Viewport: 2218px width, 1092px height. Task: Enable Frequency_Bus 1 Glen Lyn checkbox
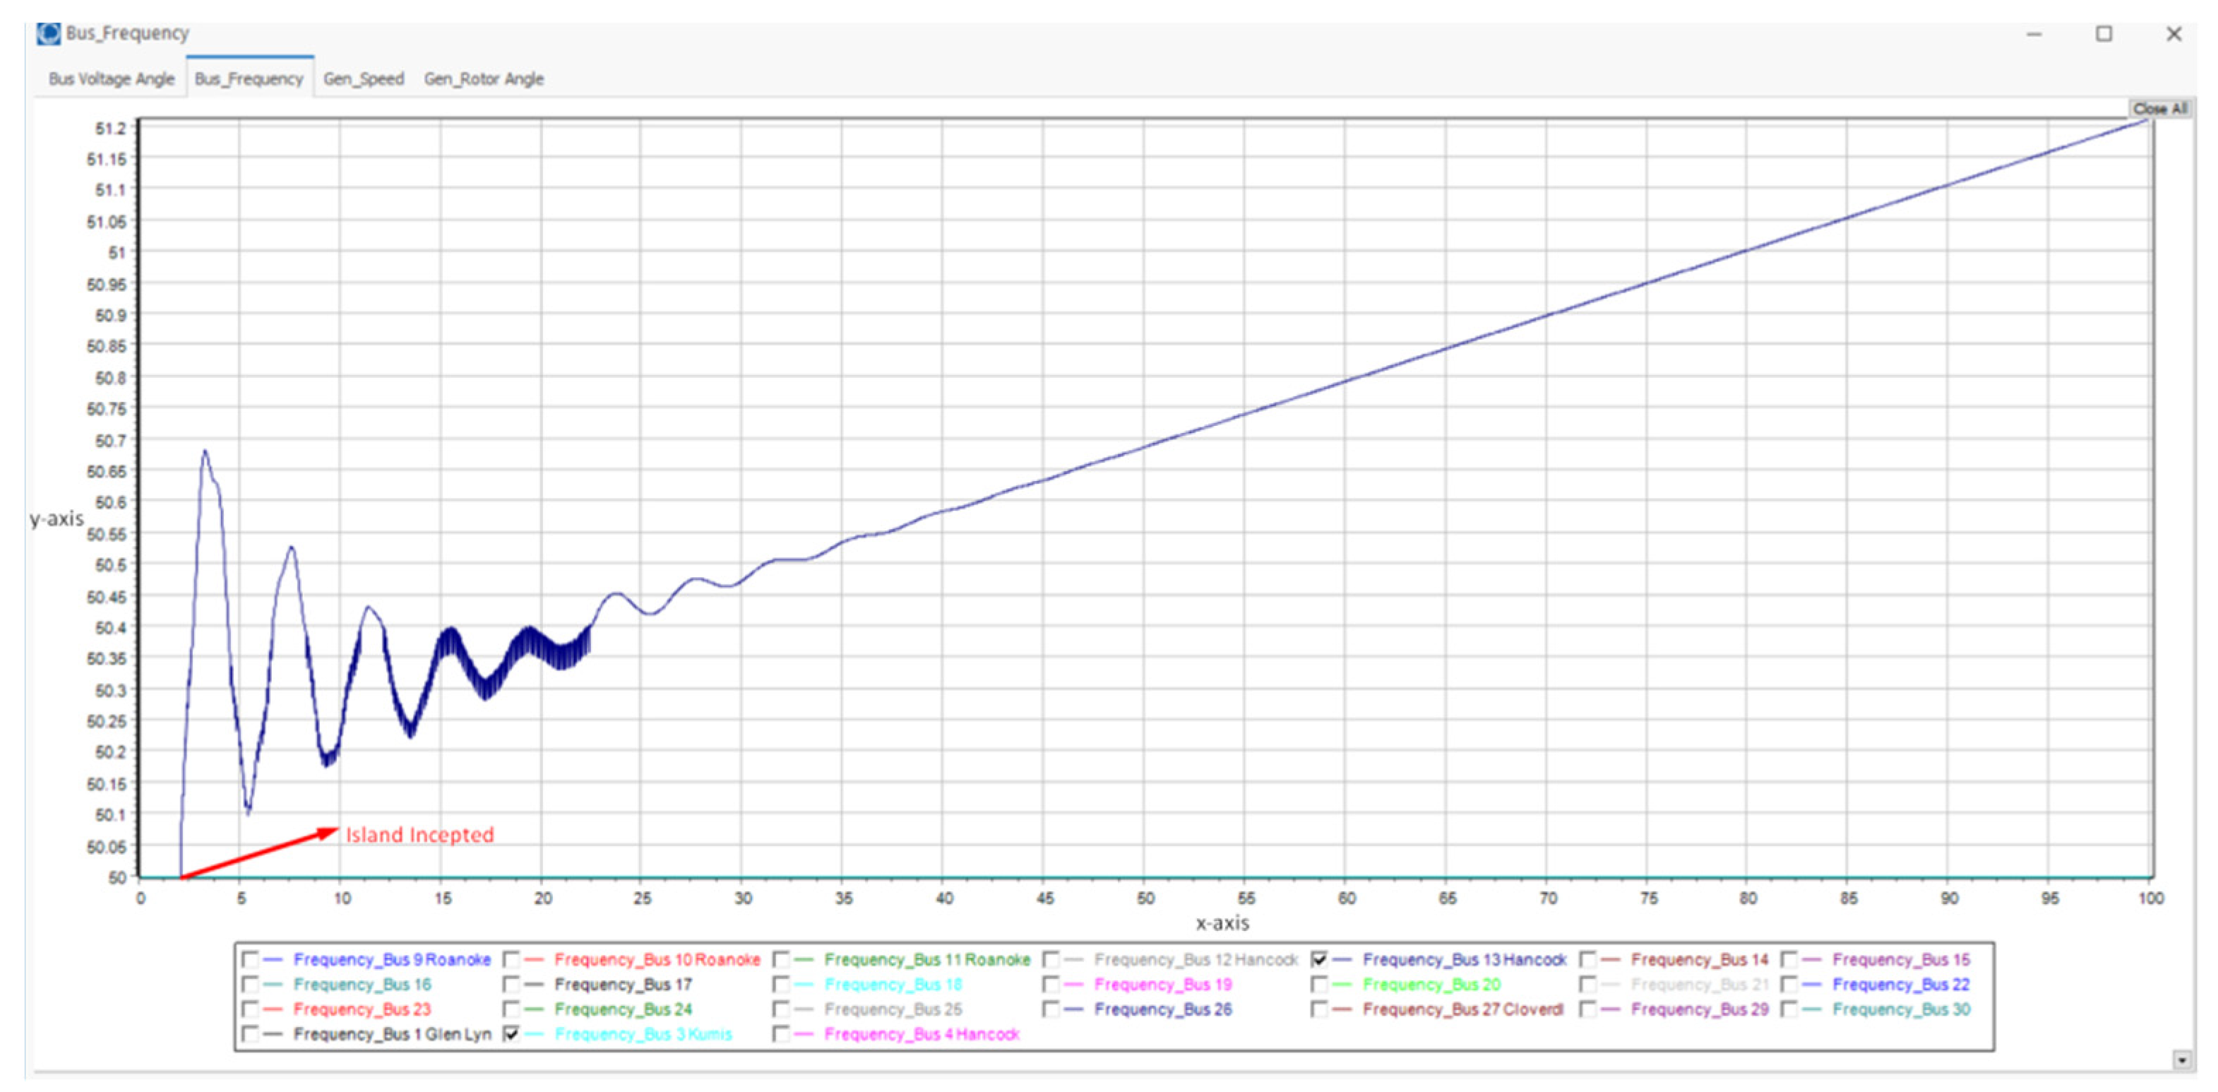pos(251,1034)
